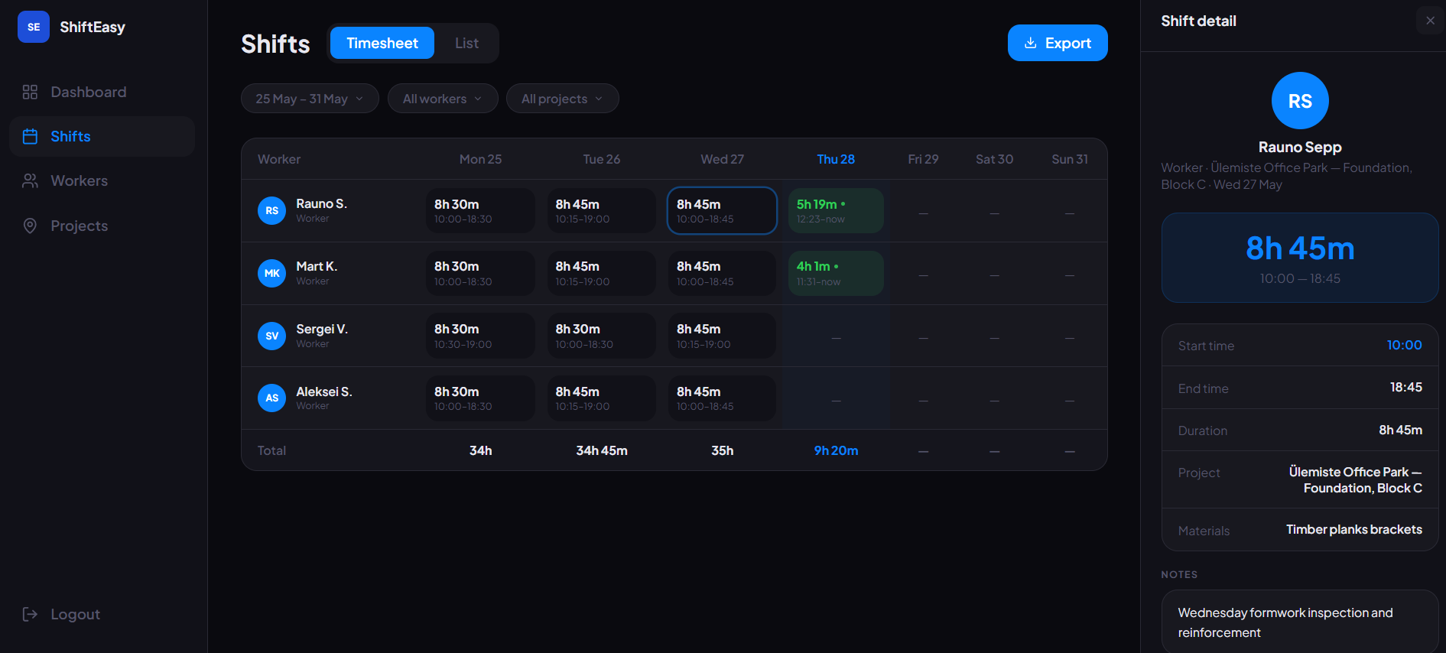Image resolution: width=1446 pixels, height=653 pixels.
Task: Open Rauno S. Monday 8h 30m shift
Action: pos(480,210)
